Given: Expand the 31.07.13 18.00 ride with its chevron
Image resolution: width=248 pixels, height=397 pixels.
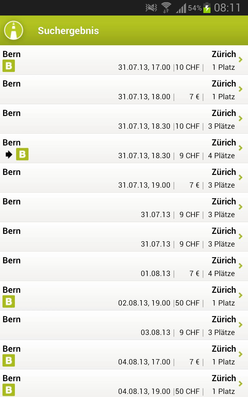Looking at the screenshot, I should point(241,89).
